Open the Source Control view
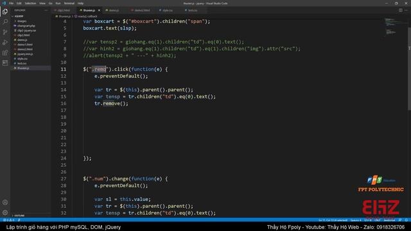The image size is (411, 231). pos(5,32)
